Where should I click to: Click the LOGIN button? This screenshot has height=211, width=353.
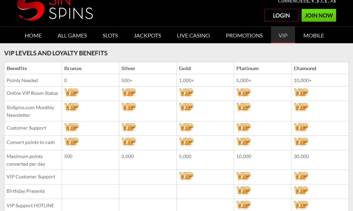pyautogui.click(x=281, y=15)
